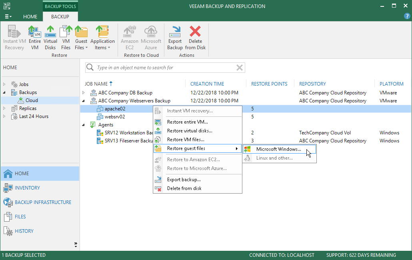Sort by the PLATFORM column header

[x=391, y=84]
